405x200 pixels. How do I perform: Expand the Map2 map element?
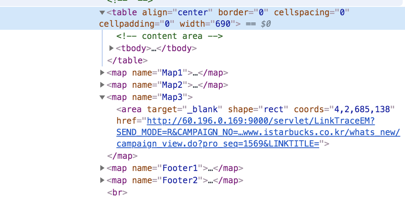(102, 85)
